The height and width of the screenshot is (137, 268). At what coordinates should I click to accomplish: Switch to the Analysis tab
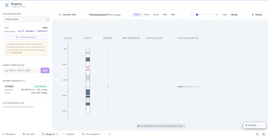[68, 134]
